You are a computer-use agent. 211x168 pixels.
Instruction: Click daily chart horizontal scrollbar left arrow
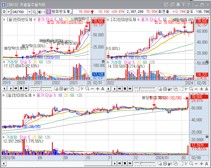[x=4, y=163]
